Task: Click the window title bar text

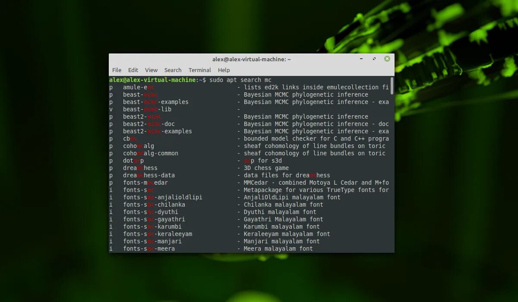Action: [x=252, y=59]
